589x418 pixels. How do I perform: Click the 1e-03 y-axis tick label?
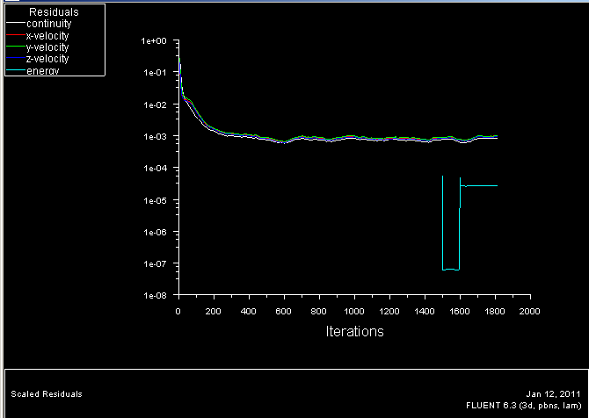[x=154, y=137]
